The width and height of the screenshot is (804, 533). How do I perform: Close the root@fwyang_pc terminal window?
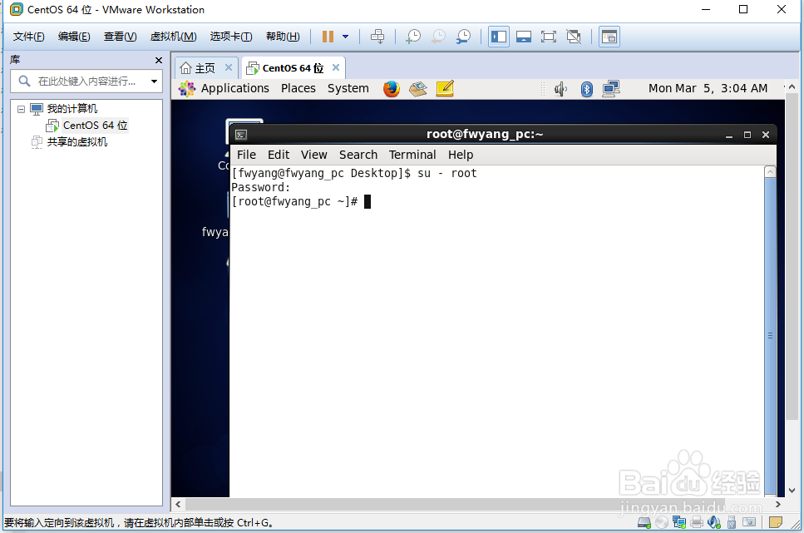coord(766,135)
